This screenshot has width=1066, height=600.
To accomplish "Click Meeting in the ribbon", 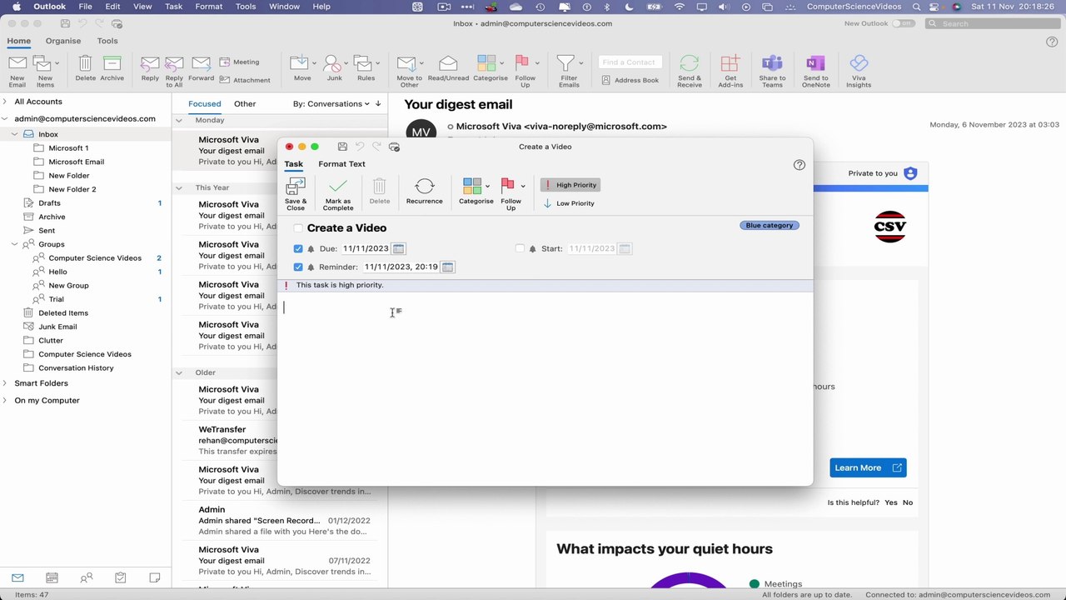I will (x=239, y=62).
